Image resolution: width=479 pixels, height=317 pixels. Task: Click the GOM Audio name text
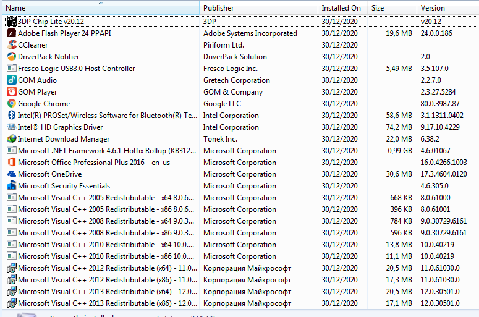click(37, 80)
